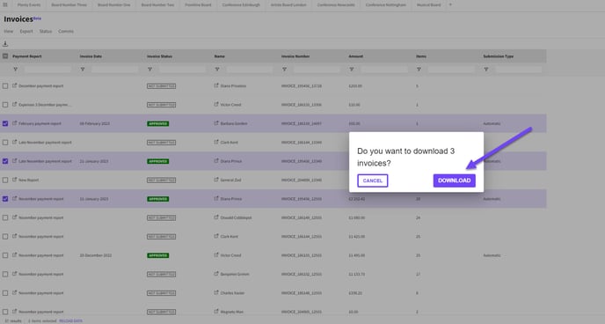Click CANCEL in the download confirmation dialog
The height and width of the screenshot is (324, 605).
coord(372,180)
